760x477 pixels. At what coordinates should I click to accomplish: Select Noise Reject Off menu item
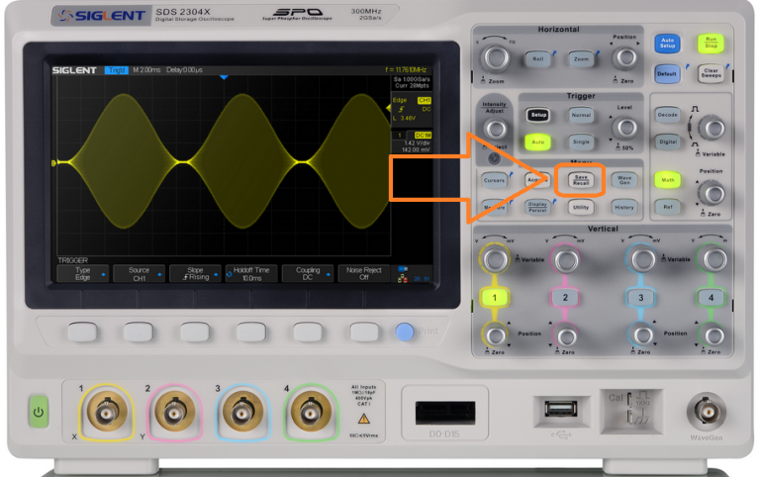click(x=364, y=274)
